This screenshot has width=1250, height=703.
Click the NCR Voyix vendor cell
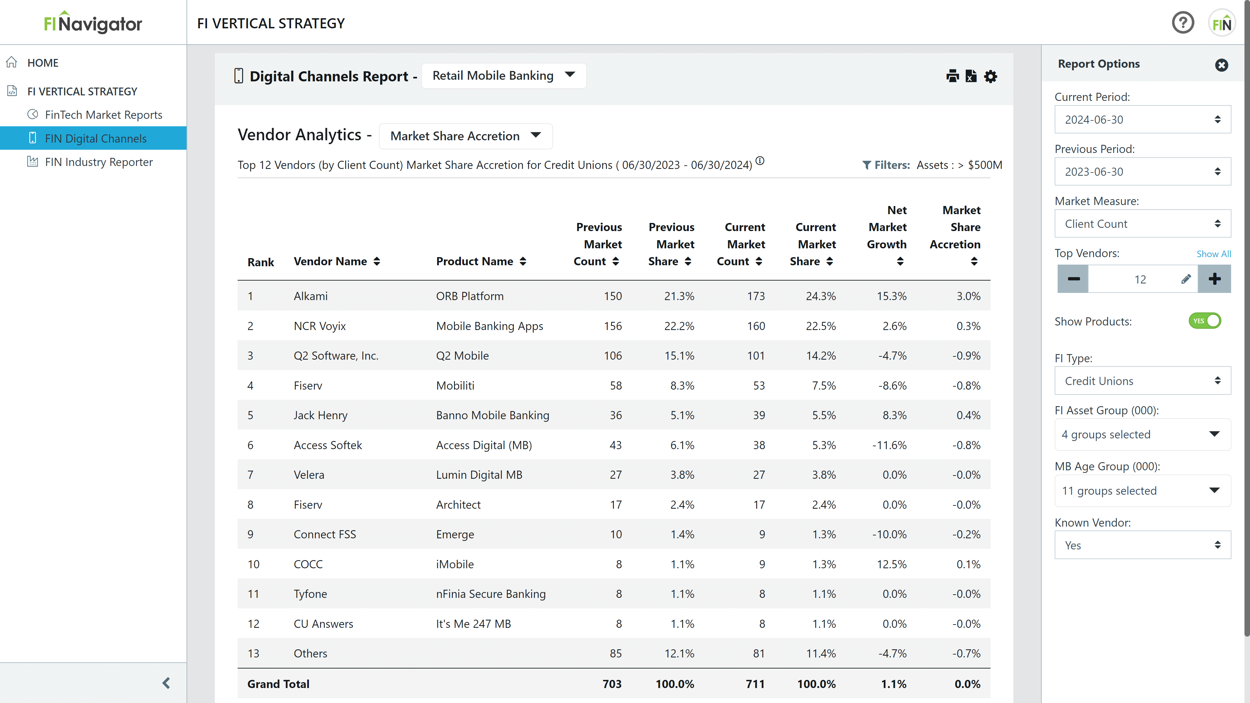[x=319, y=325]
